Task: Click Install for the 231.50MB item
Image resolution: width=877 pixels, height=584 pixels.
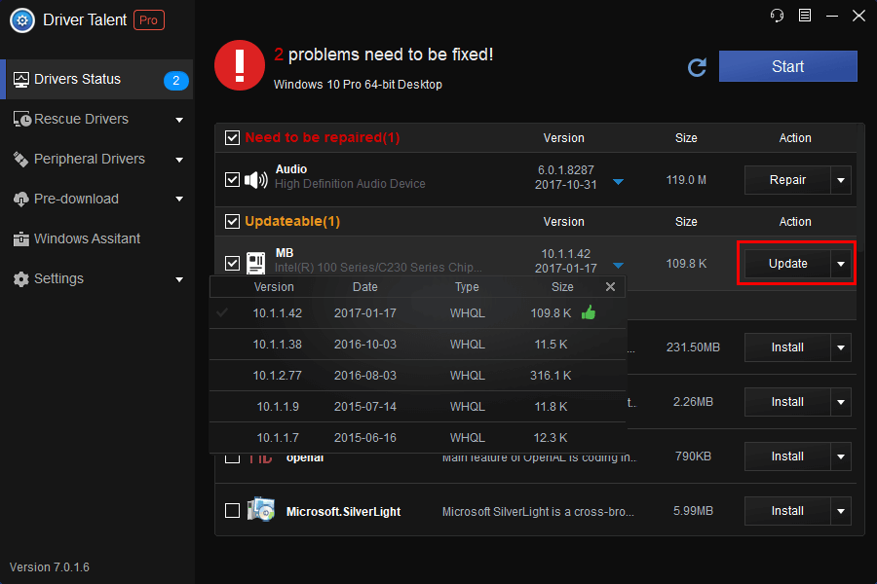Action: pyautogui.click(x=787, y=347)
